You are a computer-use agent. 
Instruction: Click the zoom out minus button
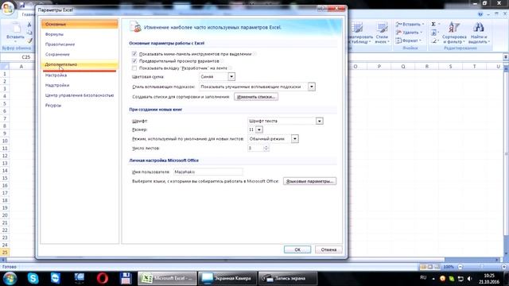click(460, 267)
